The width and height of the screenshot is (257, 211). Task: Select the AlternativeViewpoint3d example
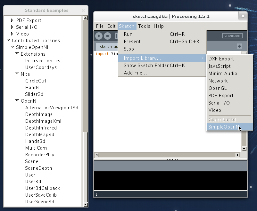point(52,108)
